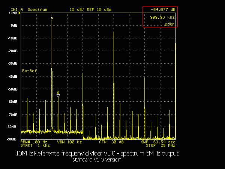Click the -30dB axis label
The image size is (225, 169).
(13, 63)
